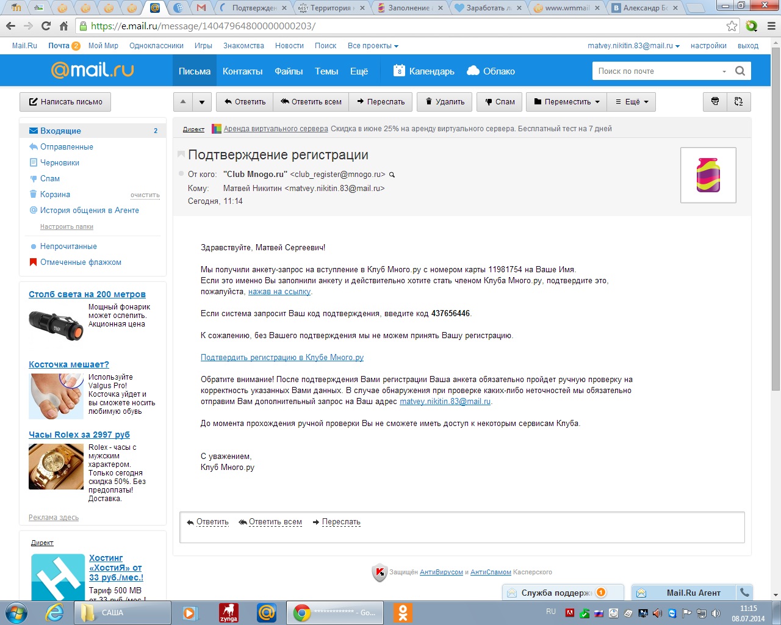Bookmark this page with the star icon

point(732,26)
